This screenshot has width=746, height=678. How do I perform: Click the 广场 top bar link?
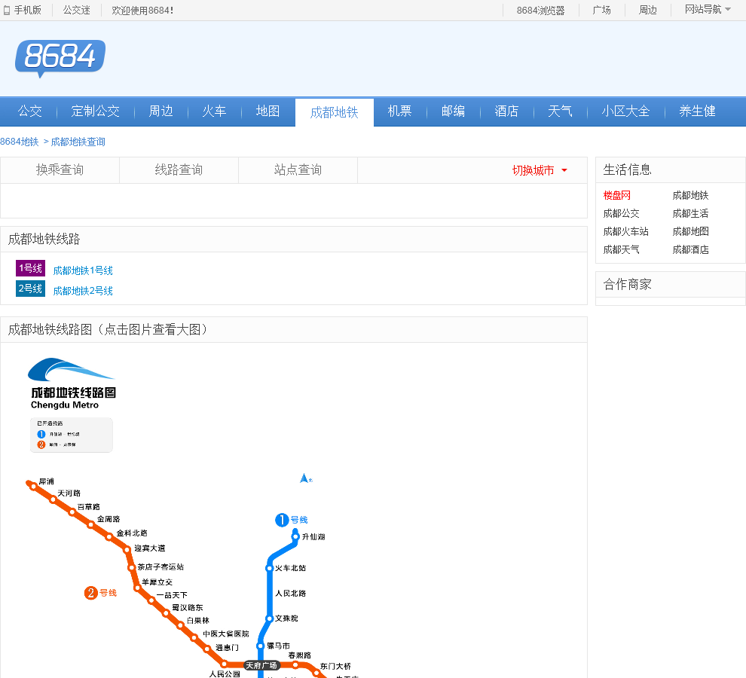602,10
